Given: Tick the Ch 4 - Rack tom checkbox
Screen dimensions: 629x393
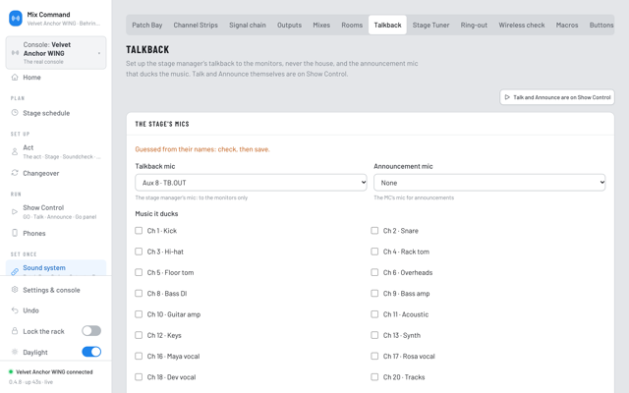Looking at the screenshot, I should [x=374, y=252].
